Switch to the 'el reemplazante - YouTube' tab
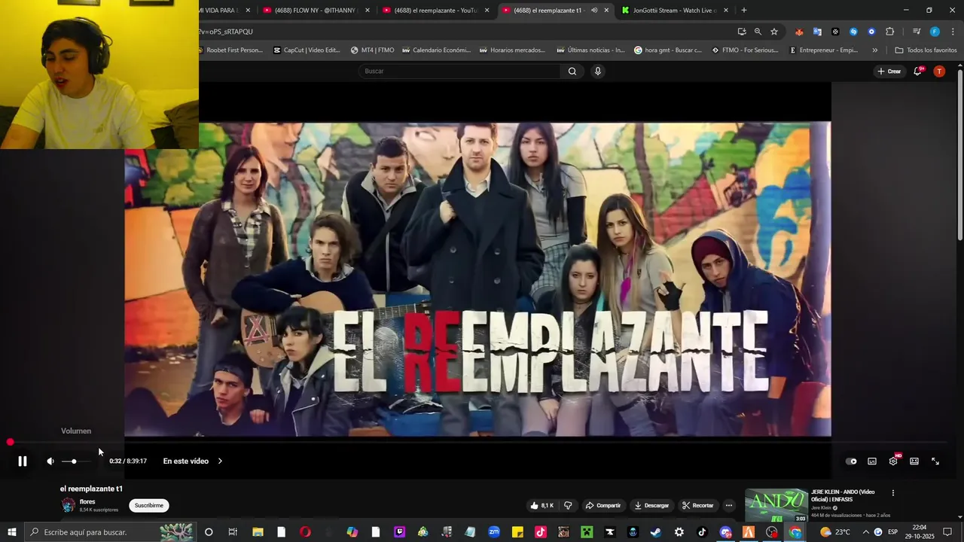 (435, 11)
